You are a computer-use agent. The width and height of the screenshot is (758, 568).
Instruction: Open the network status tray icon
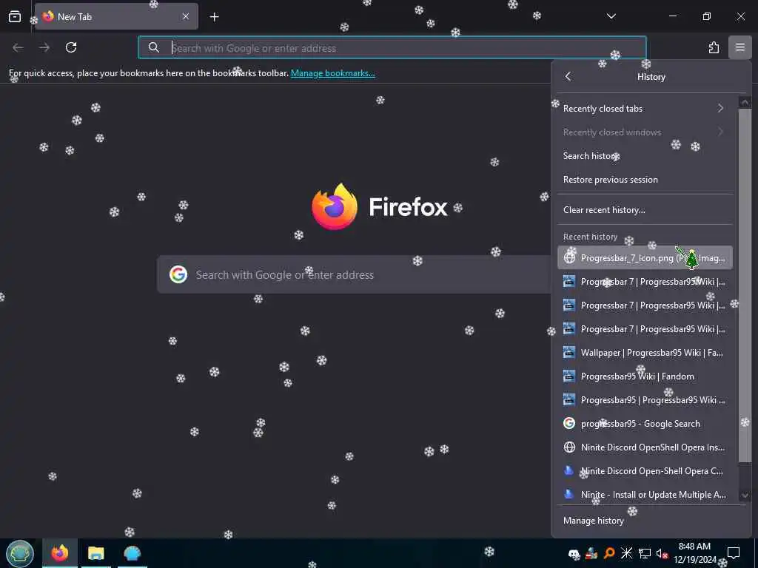click(x=645, y=553)
